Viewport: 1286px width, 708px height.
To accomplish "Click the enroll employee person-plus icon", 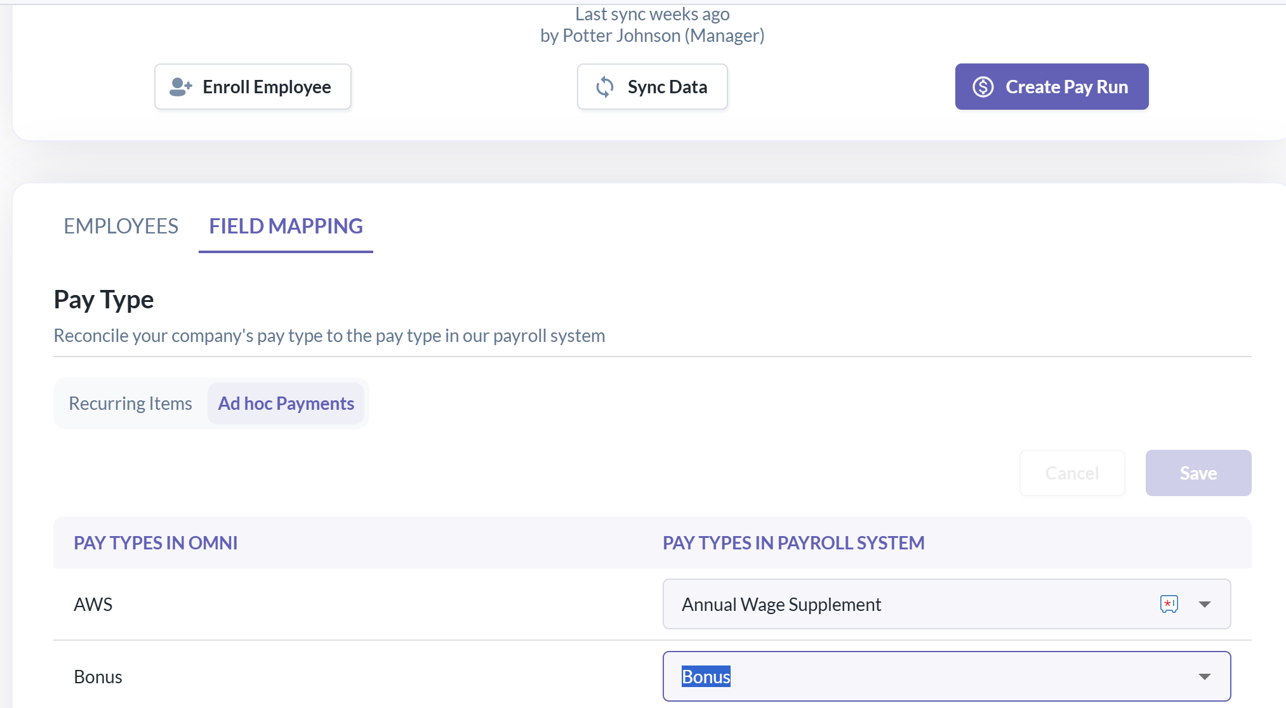I will (x=180, y=87).
